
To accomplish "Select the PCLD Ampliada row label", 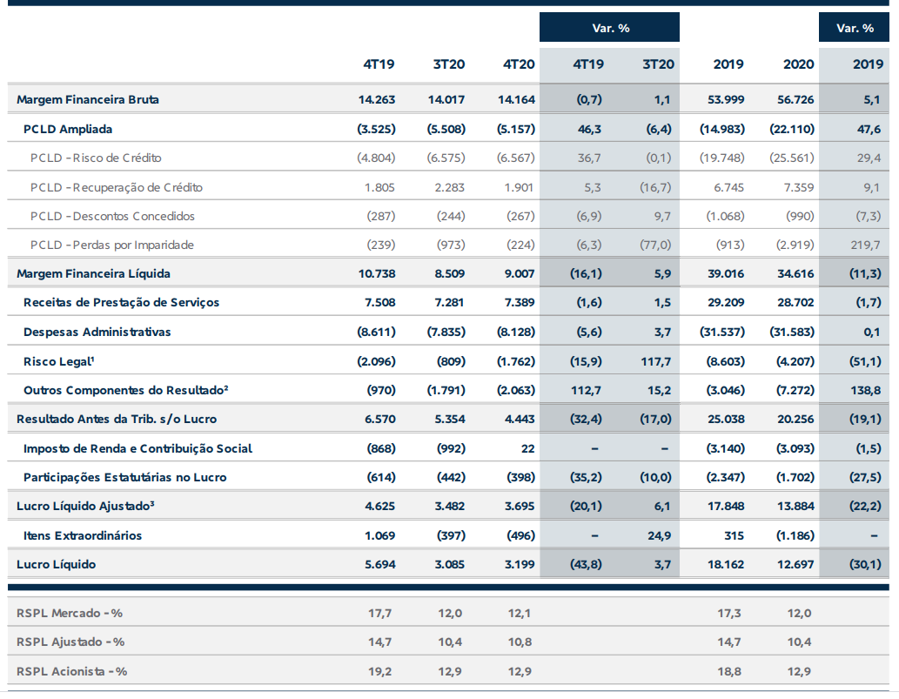I will (x=68, y=129).
